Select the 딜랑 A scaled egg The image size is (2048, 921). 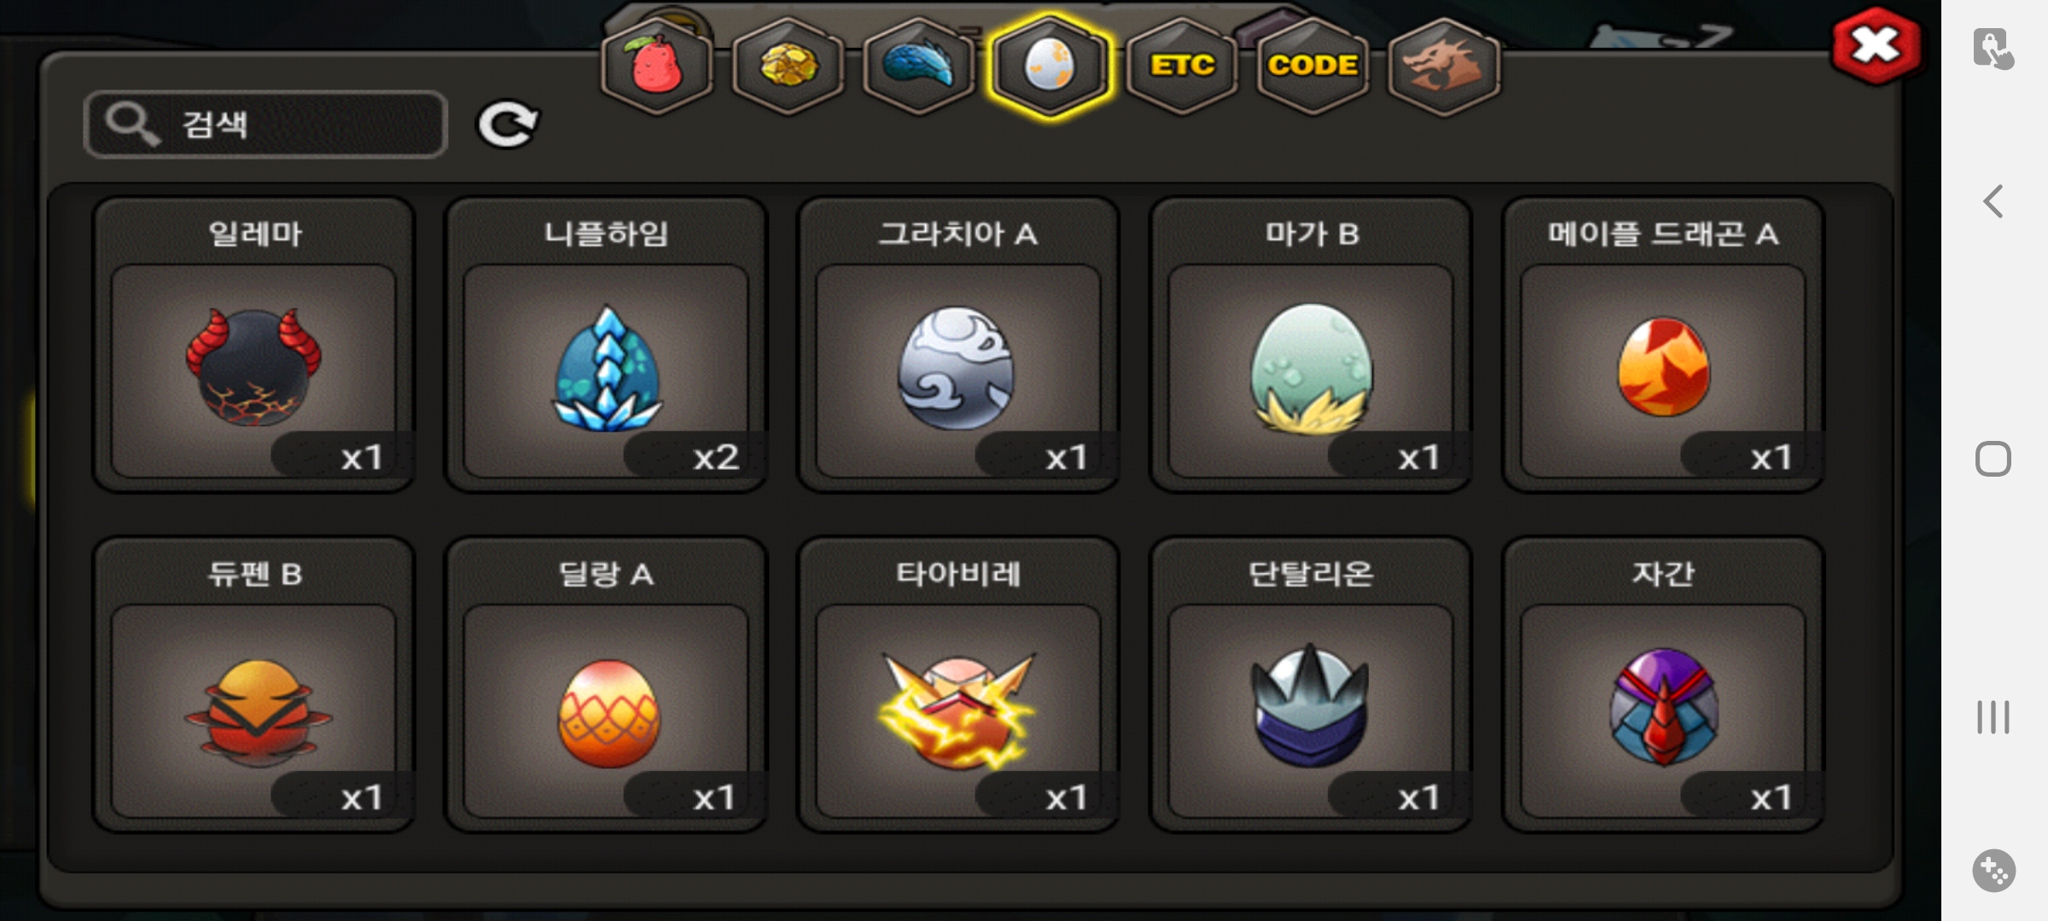pyautogui.click(x=607, y=684)
